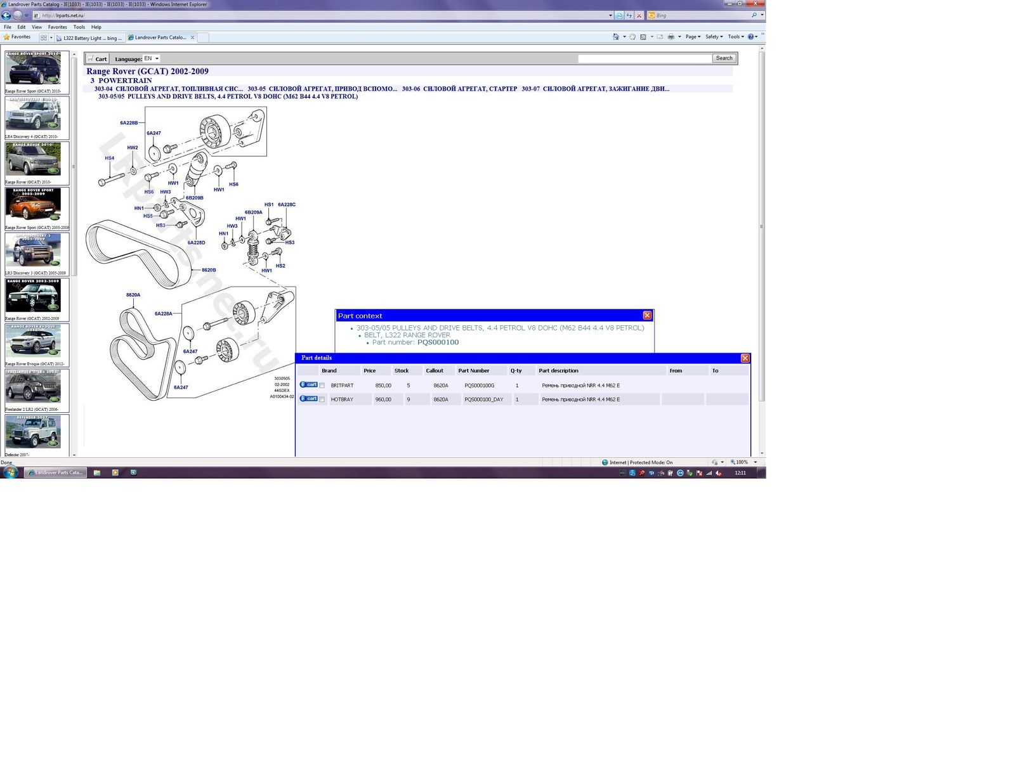Viewport: 1015px width, 780px height.
Task: Open the Favorites menu in menu bar
Action: click(x=58, y=27)
